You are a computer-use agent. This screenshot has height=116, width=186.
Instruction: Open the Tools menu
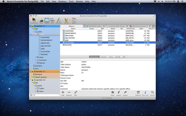[x=71, y=1]
